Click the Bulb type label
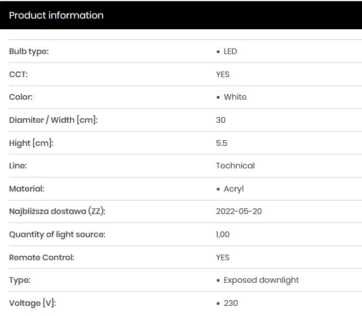The image size is (362, 316). pos(29,51)
